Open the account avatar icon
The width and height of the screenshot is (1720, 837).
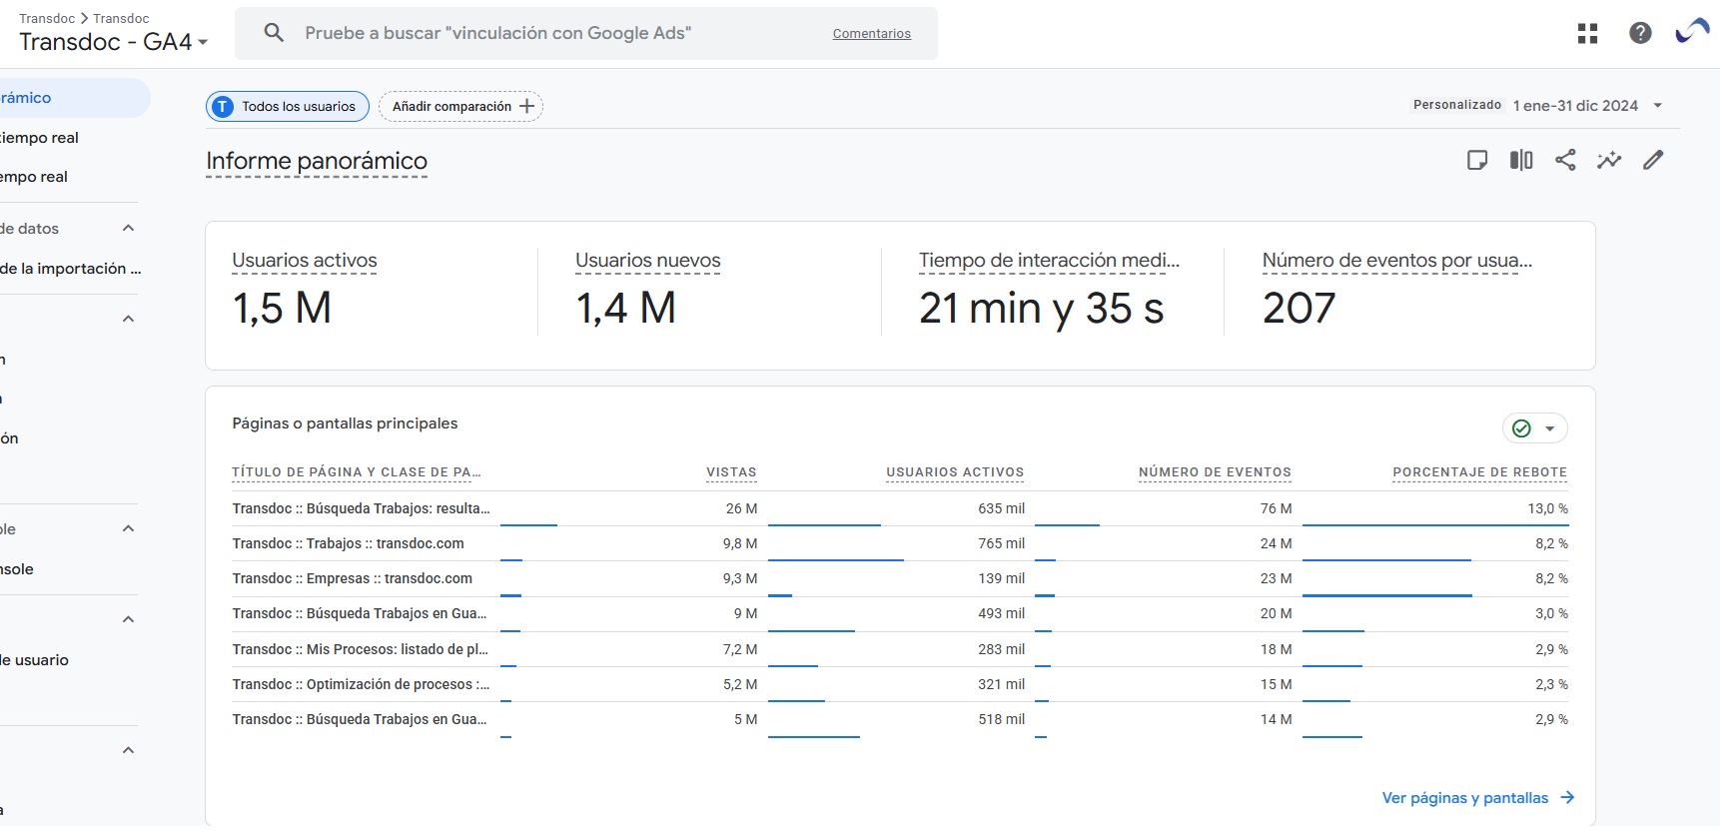1692,33
